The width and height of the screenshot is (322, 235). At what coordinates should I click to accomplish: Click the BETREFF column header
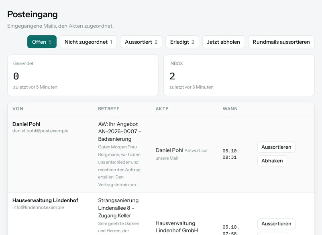[109, 109]
